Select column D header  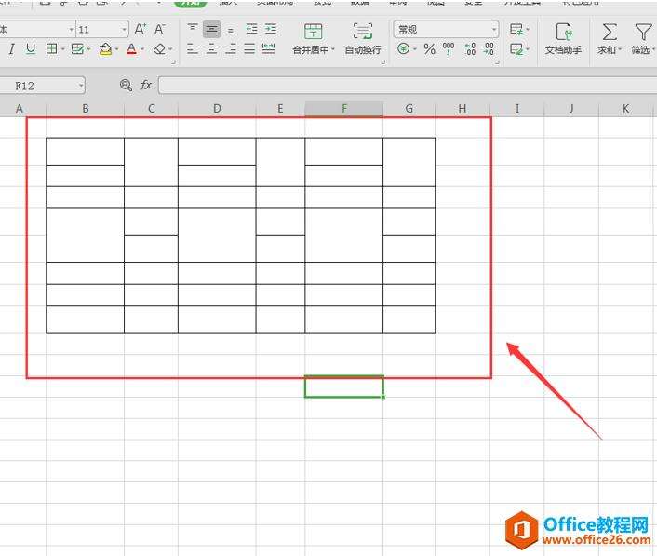click(217, 109)
